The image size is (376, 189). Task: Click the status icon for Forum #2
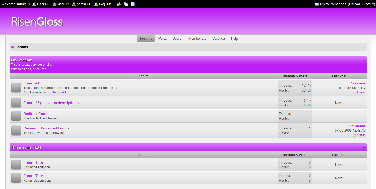(x=16, y=103)
